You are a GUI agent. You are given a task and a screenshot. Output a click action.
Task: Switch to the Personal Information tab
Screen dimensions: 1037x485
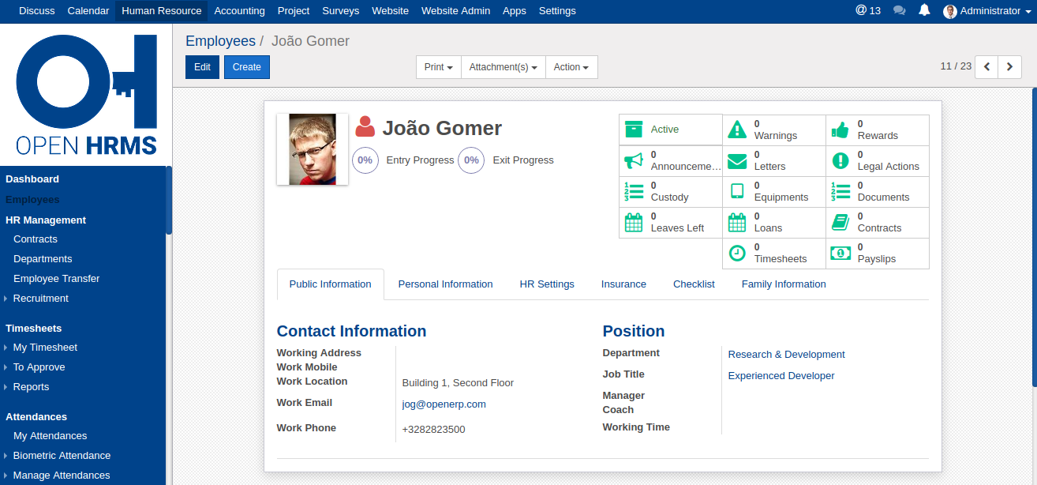point(445,284)
